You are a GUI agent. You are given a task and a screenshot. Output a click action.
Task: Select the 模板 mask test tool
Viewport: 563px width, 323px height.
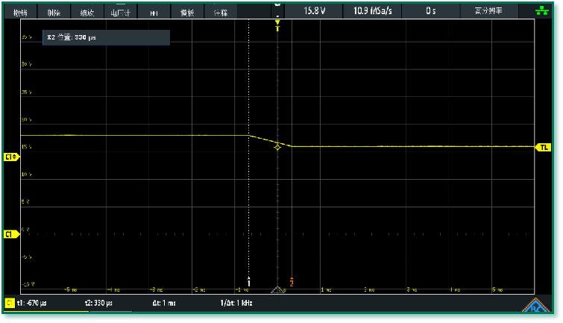[187, 13]
